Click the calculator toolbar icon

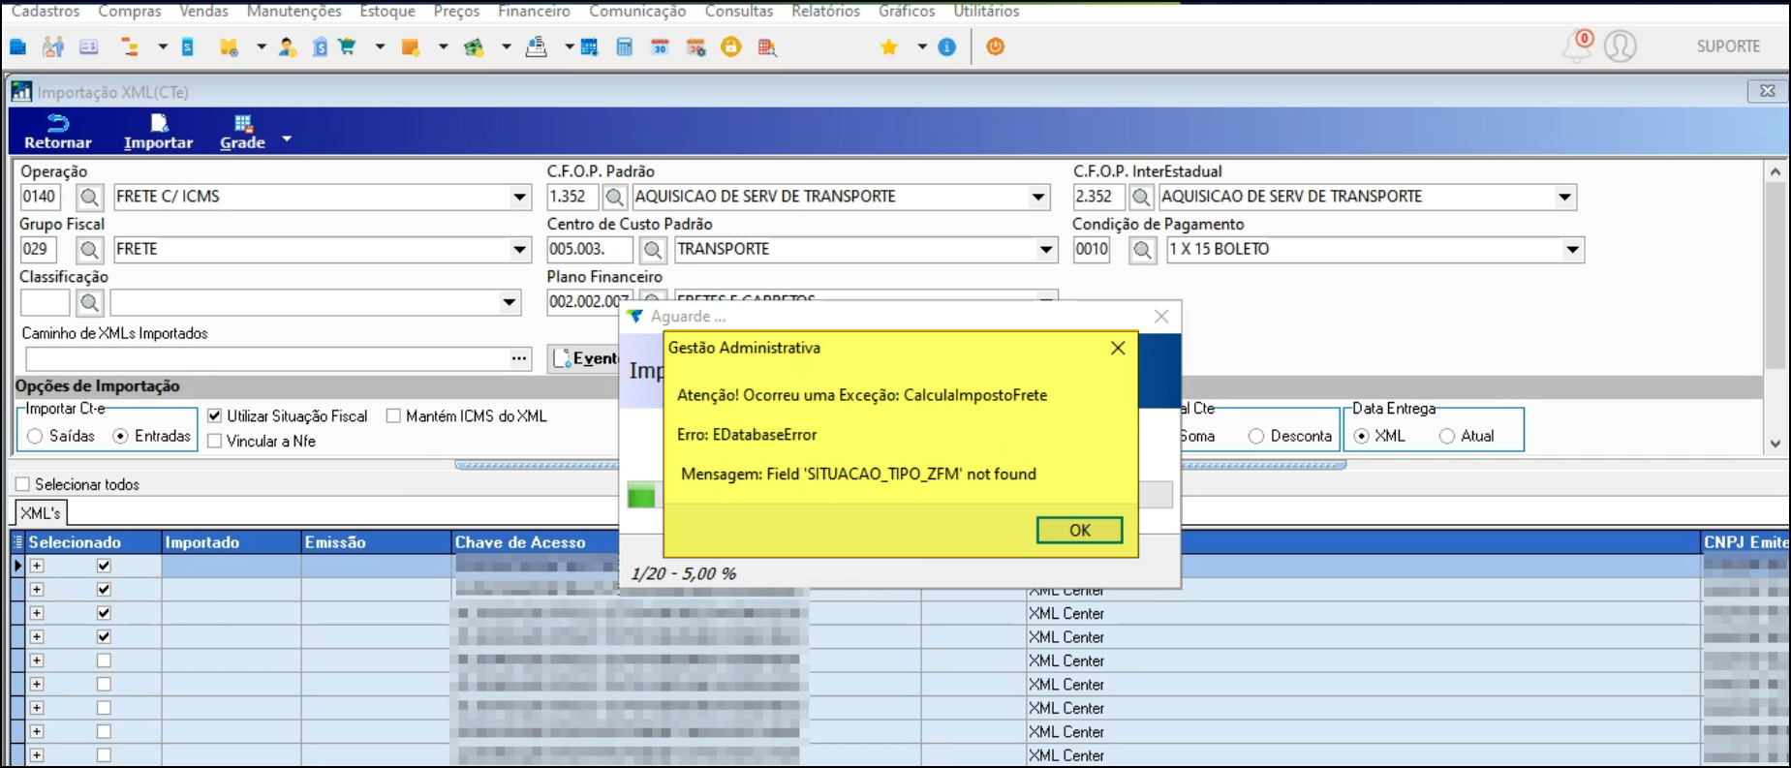coord(624,46)
